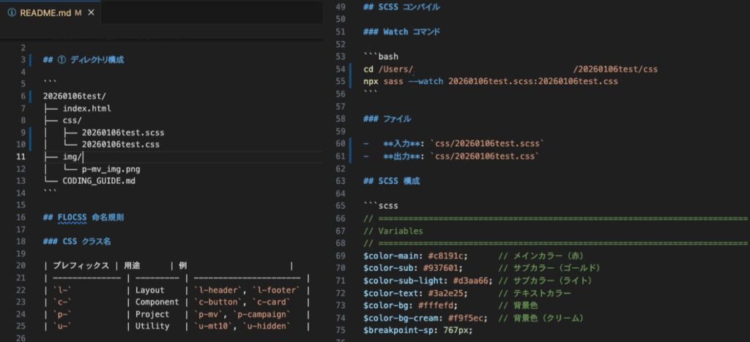
Task: Click the info icon on README.md tab
Action: 12,13
